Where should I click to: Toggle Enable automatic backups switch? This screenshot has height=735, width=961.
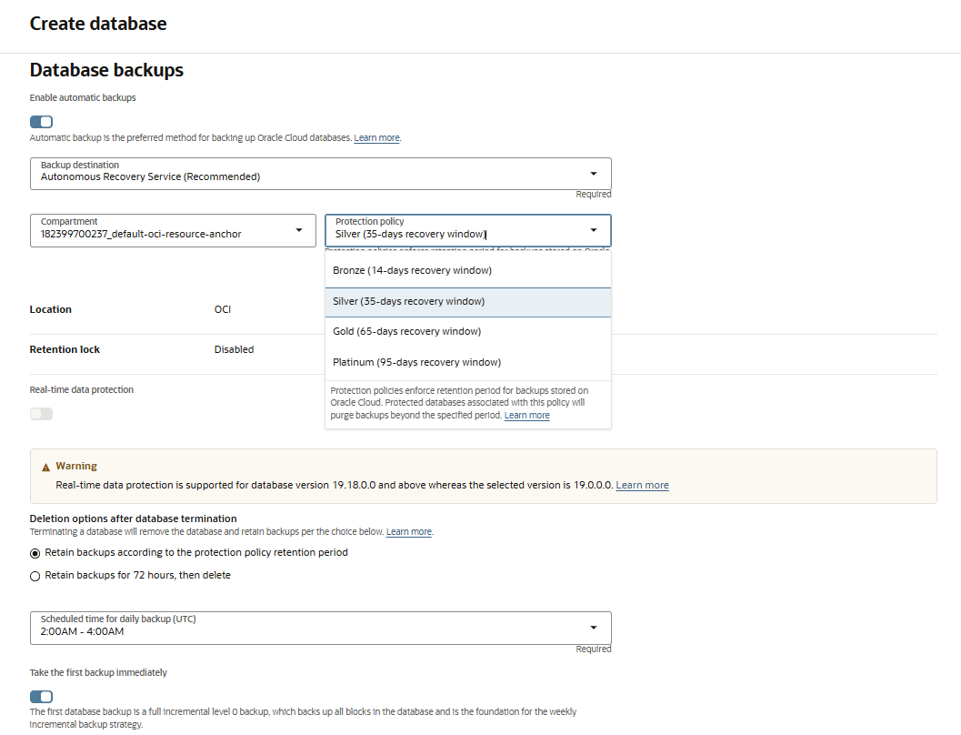[x=42, y=122]
